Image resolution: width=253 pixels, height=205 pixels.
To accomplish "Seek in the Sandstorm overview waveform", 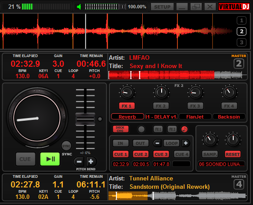I will (177, 196).
